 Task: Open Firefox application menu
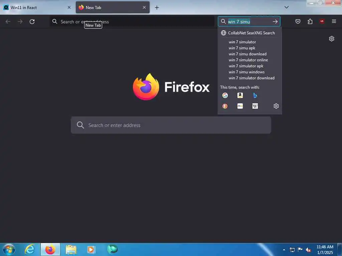tap(334, 21)
